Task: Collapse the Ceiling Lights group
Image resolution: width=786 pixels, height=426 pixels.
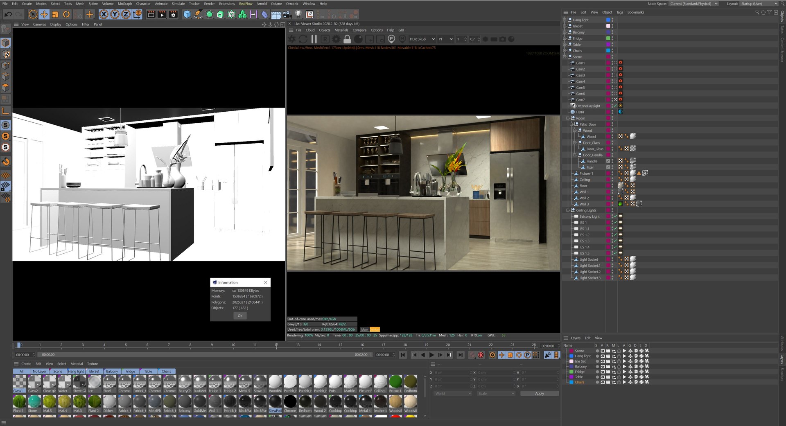Action: 568,210
